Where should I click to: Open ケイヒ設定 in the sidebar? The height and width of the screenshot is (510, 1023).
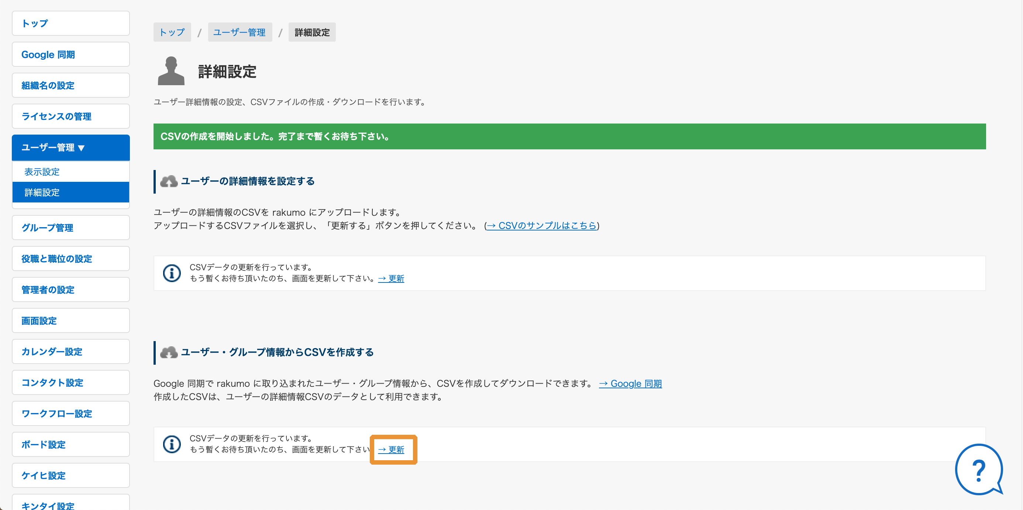(71, 475)
